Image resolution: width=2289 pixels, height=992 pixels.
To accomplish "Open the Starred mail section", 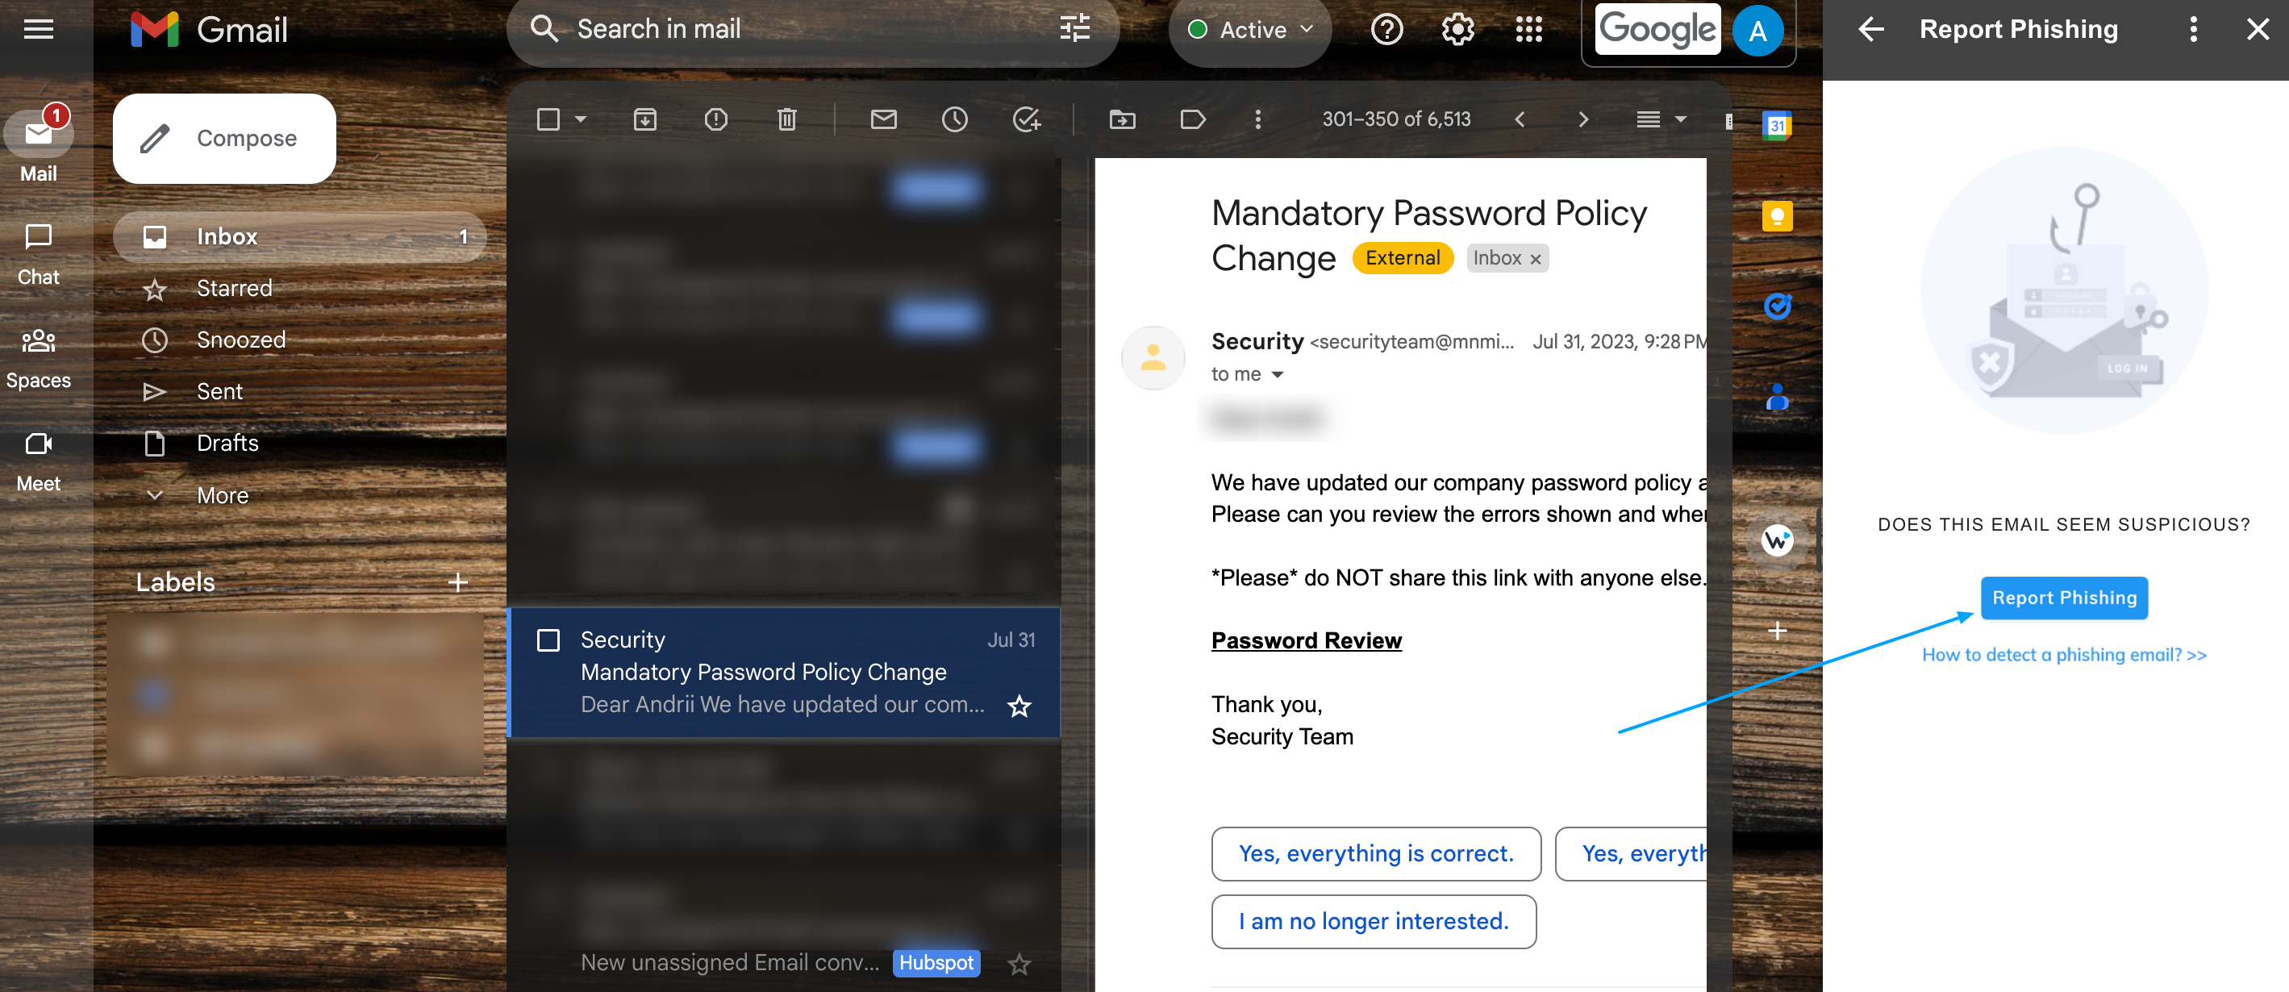I will [234, 287].
